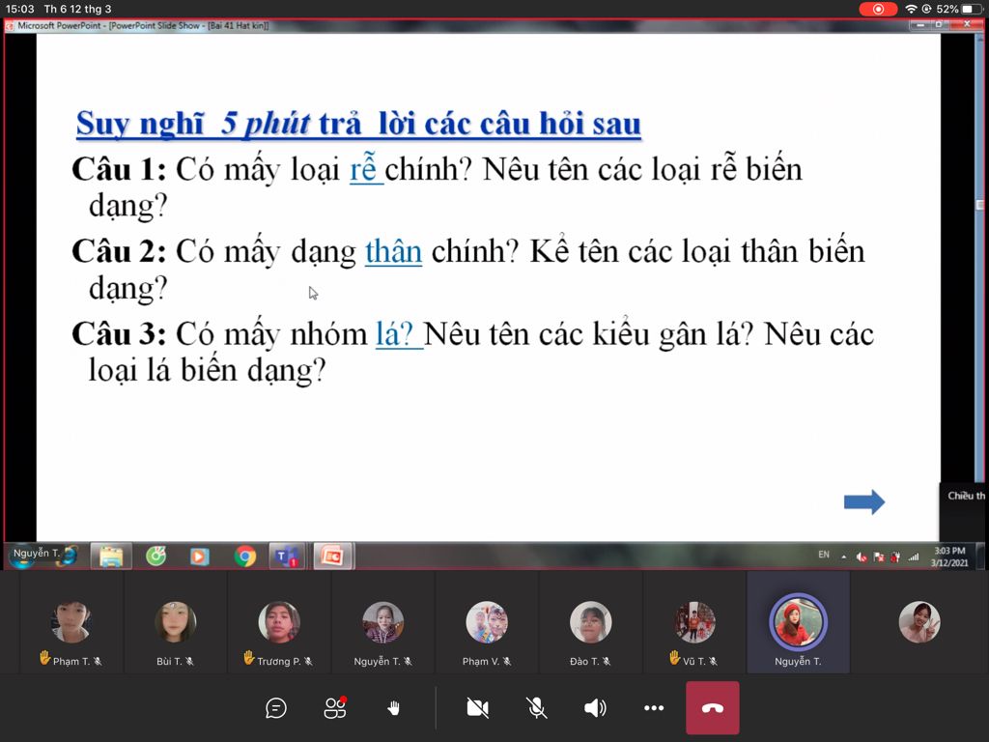Select the speaking presenter Nguyễn T. avatar
The width and height of the screenshot is (989, 742).
(798, 622)
